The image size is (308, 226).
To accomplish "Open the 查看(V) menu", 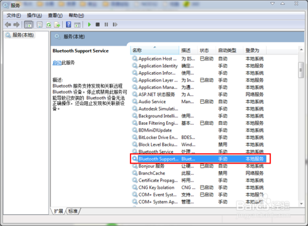I will 55,15.
